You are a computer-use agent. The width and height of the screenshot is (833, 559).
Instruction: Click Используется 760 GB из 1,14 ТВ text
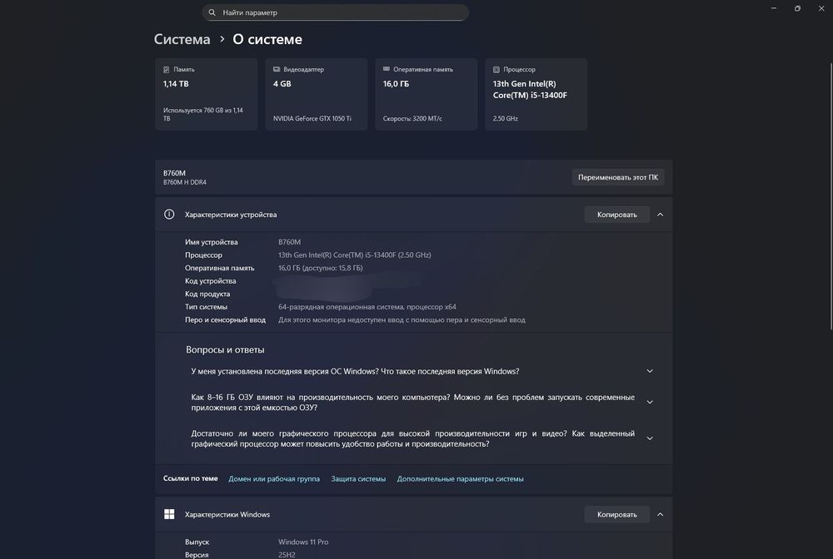coord(203,114)
